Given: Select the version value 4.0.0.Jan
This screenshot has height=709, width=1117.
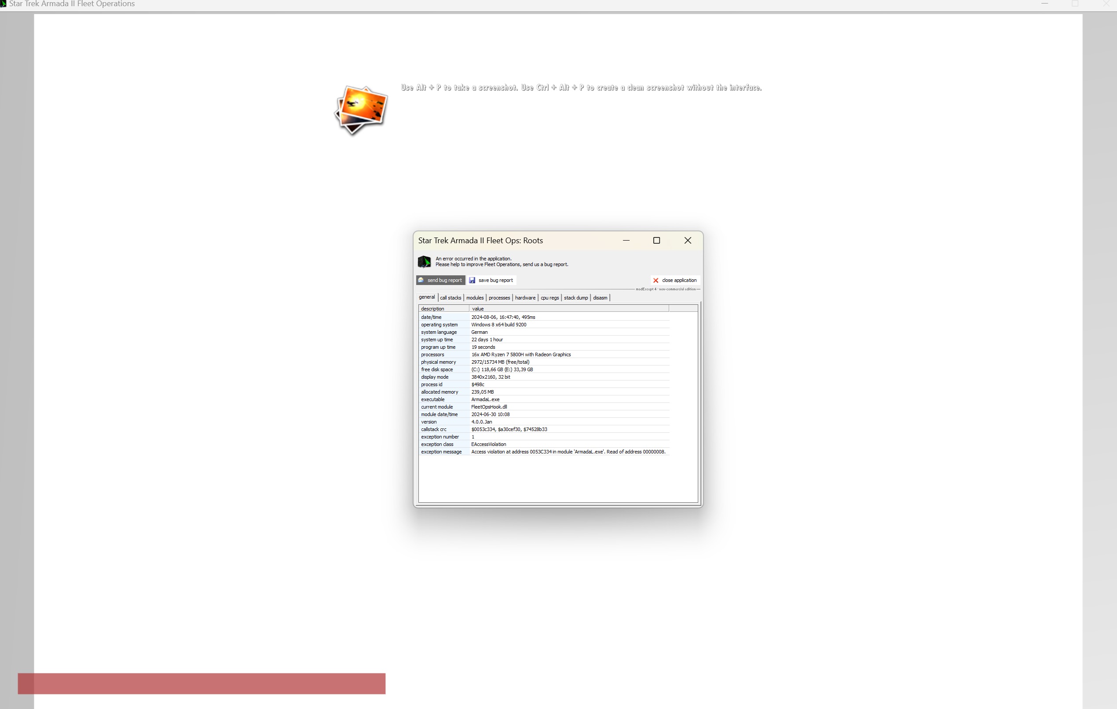Looking at the screenshot, I should [481, 421].
